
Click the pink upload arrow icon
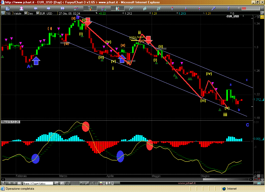pyautogui.click(x=22, y=8)
